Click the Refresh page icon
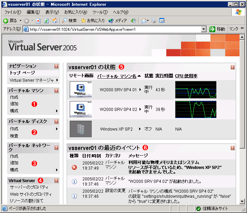The height and width of the screenshot is (213, 247). click(x=46, y=21)
